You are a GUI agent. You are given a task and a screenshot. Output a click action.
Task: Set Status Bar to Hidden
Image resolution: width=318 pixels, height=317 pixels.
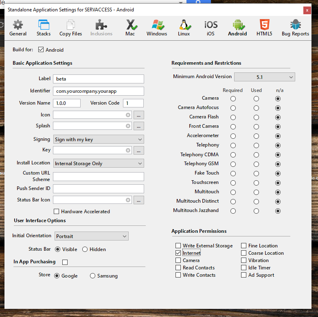(x=85, y=249)
